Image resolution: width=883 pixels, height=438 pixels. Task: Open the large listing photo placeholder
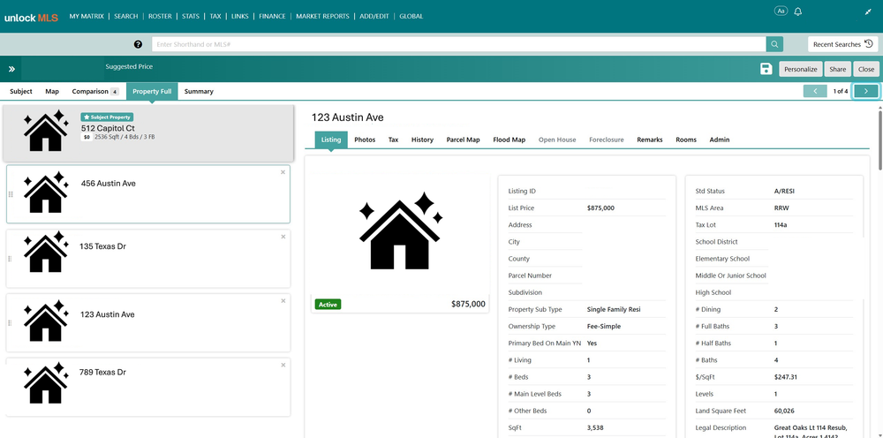[400, 232]
